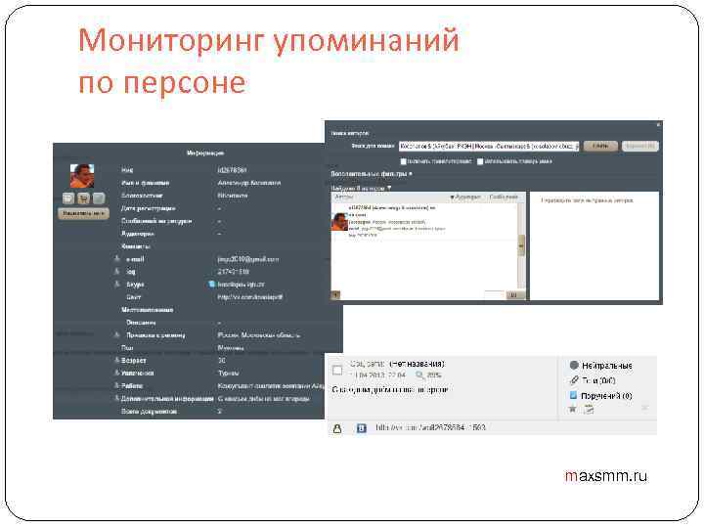Image resolution: width=704 pixels, height=528 pixels.
Task: Click the person icon beside Дополнительная информация
Action: point(117,398)
